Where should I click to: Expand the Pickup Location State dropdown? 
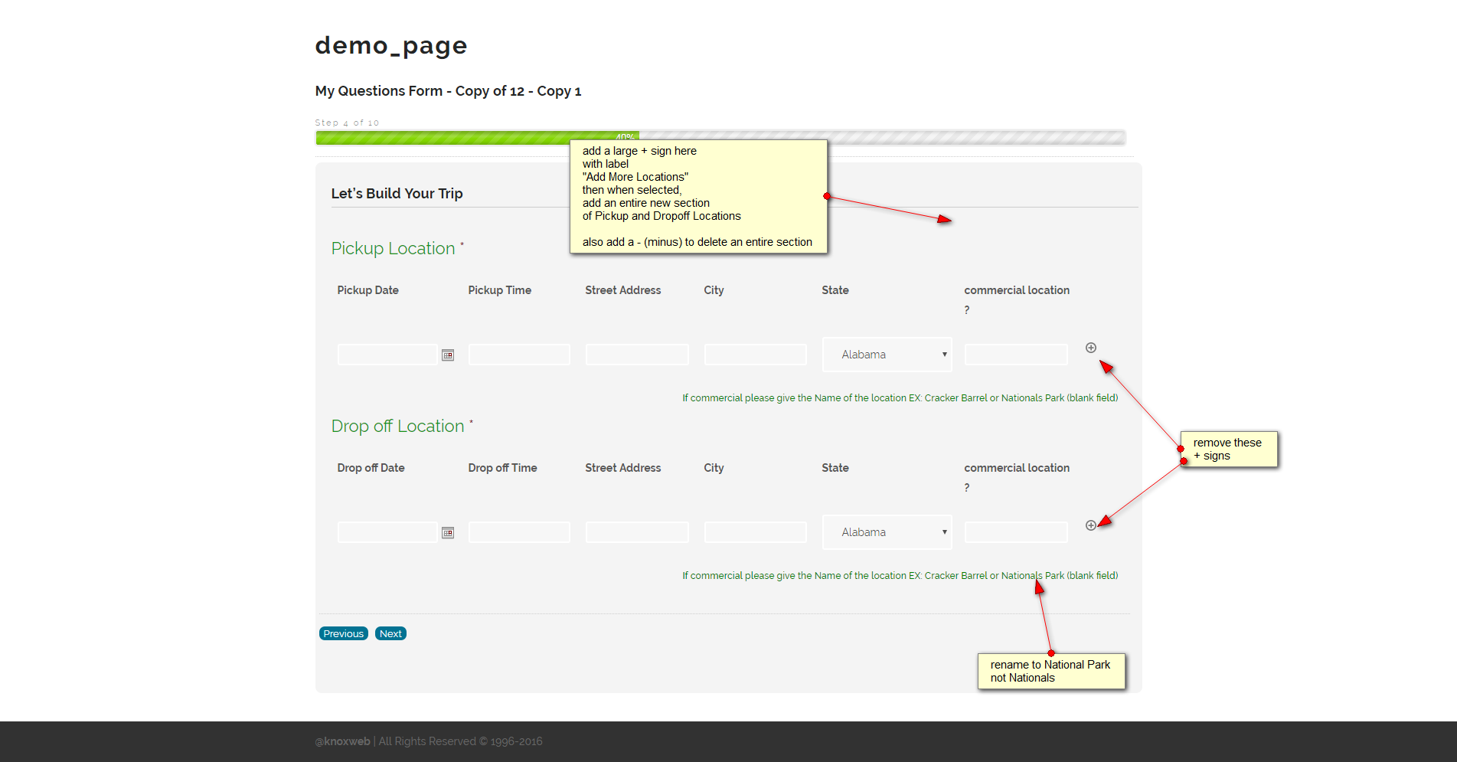click(x=887, y=355)
